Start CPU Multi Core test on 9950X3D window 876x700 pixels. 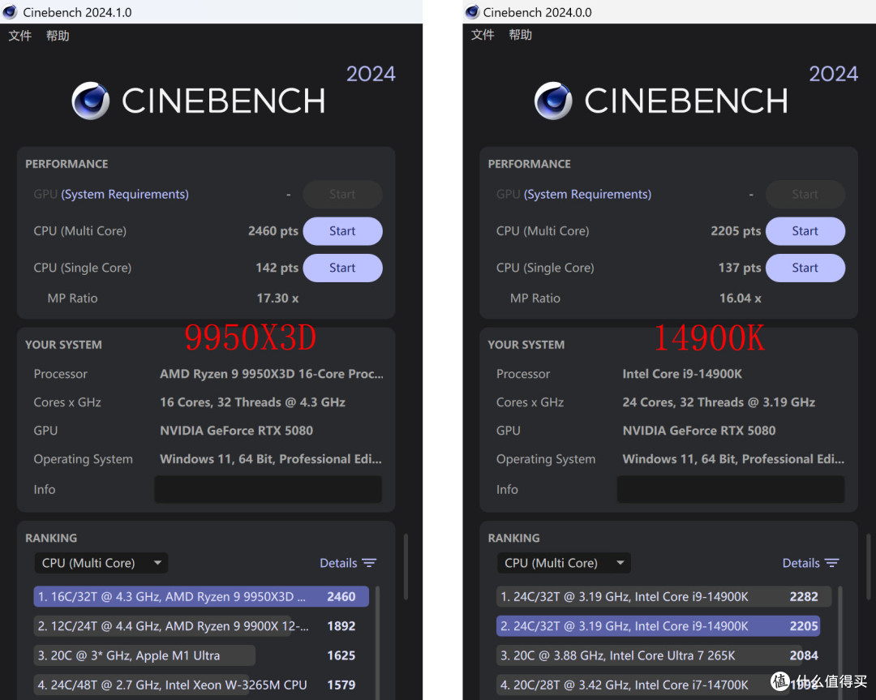point(342,230)
